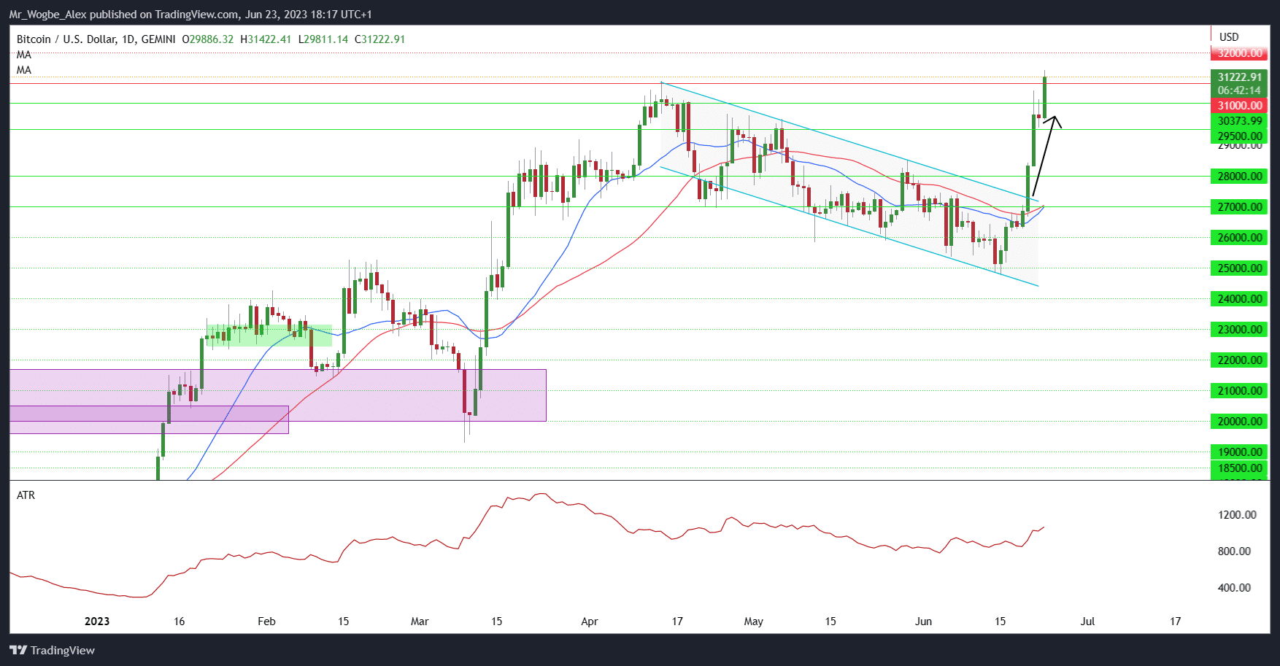Click the Mar label on the time axis
The width and height of the screenshot is (1280, 666).
[420, 622]
